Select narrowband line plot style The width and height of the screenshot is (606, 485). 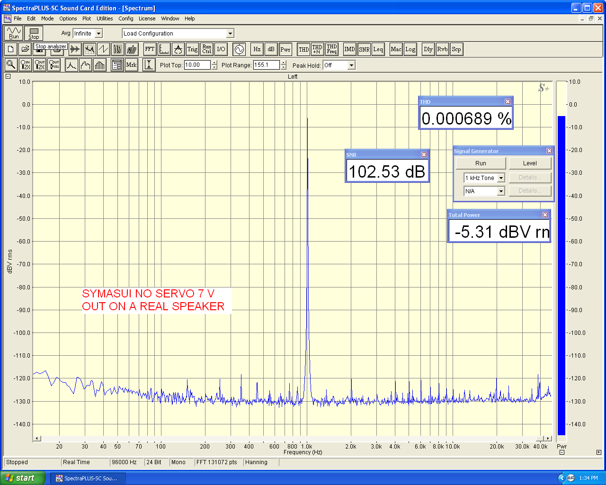[x=71, y=65]
